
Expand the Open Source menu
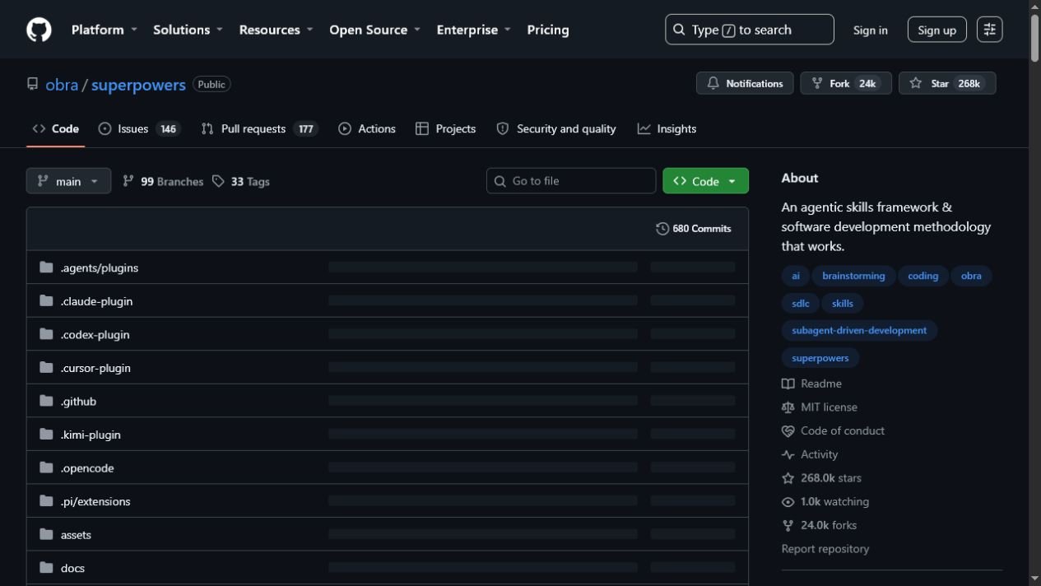point(374,30)
